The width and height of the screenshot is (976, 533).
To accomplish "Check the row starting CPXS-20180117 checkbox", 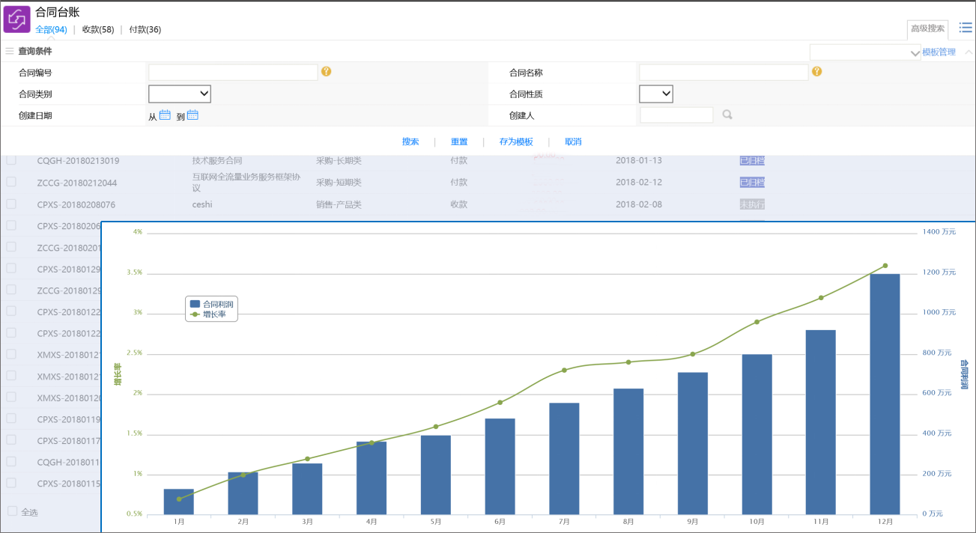I will click(x=11, y=440).
